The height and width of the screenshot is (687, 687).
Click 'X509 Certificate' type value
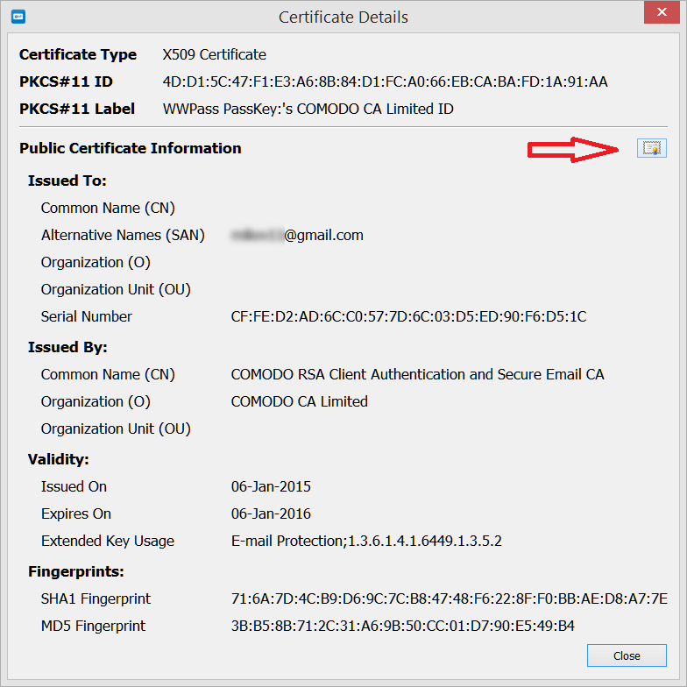(x=214, y=54)
